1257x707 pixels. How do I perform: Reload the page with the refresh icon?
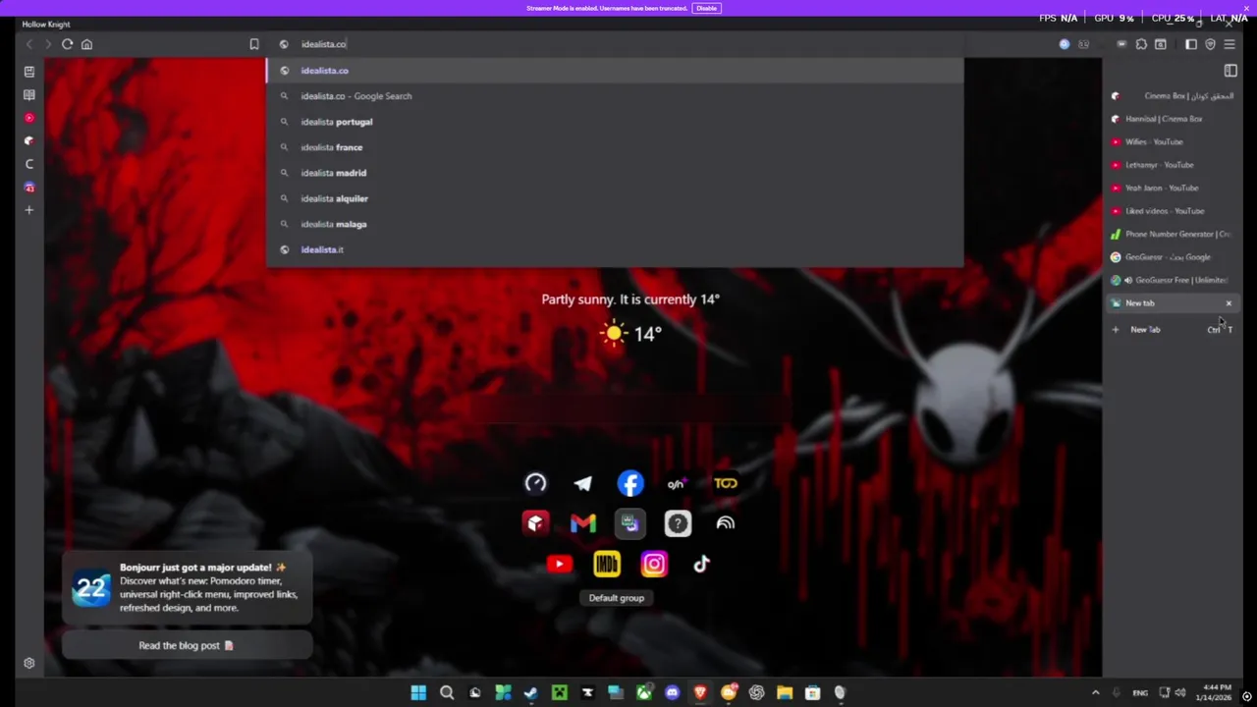click(67, 44)
